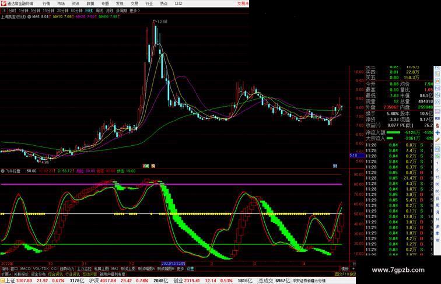Image resolution: width=441 pixels, height=284 pixels.
Task: Select the VOL-TDX indicator tab
Action: (41, 269)
